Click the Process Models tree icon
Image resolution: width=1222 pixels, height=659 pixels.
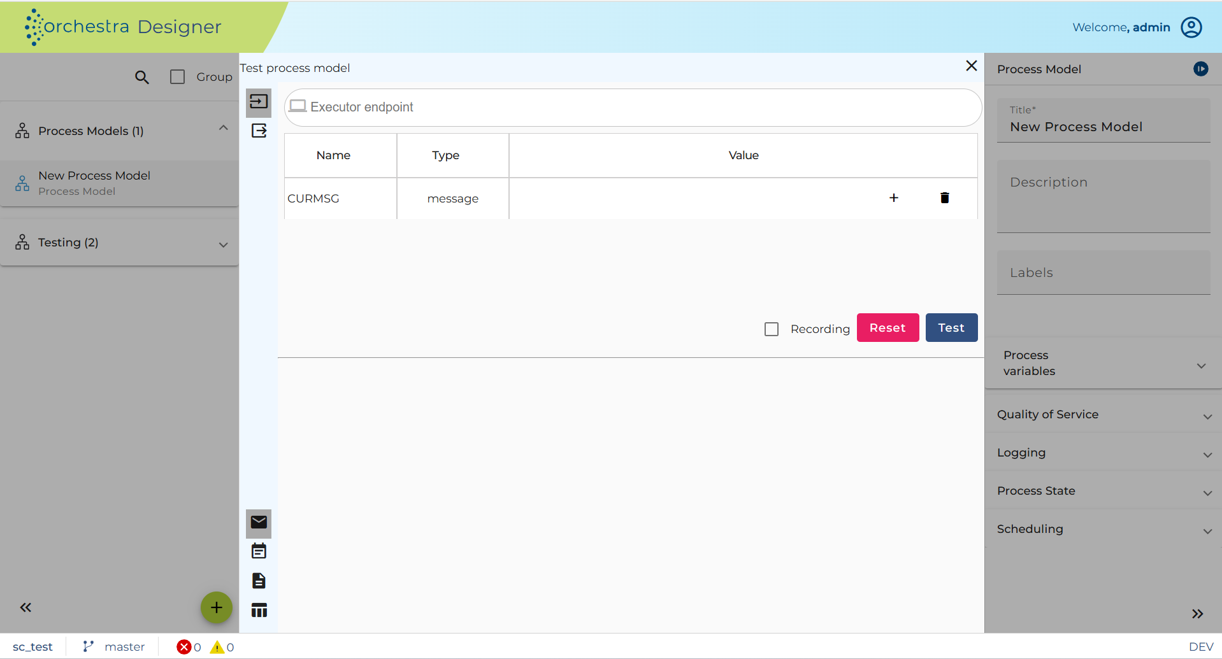[x=22, y=131]
